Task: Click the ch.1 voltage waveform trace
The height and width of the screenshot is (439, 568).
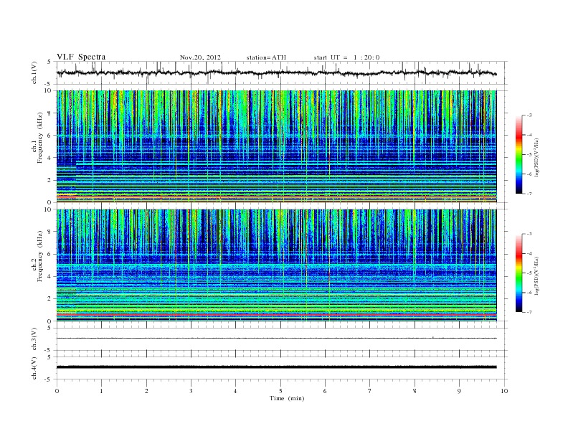Action: [277, 72]
